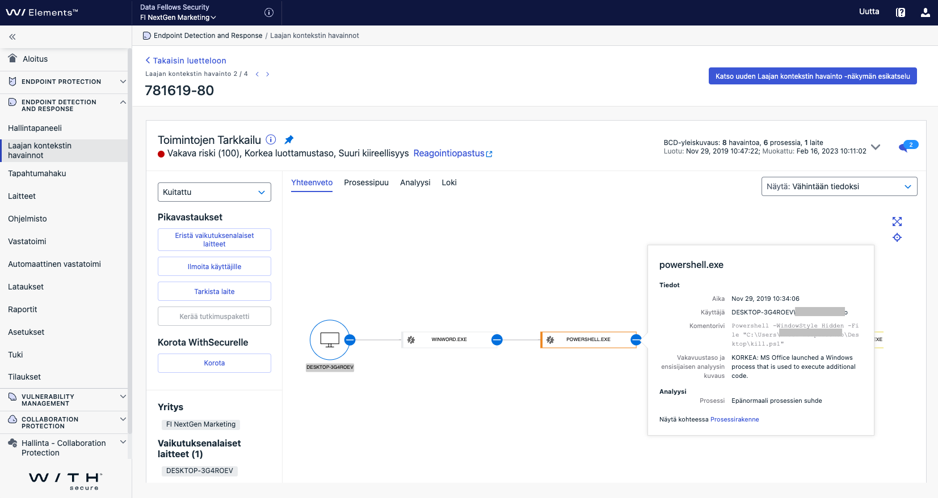Select the POWERSHELL.EXE process node
Image resolution: width=938 pixels, height=498 pixels.
pyautogui.click(x=588, y=340)
